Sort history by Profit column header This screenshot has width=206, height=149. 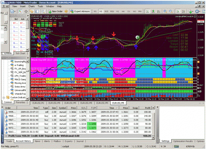point(145,108)
